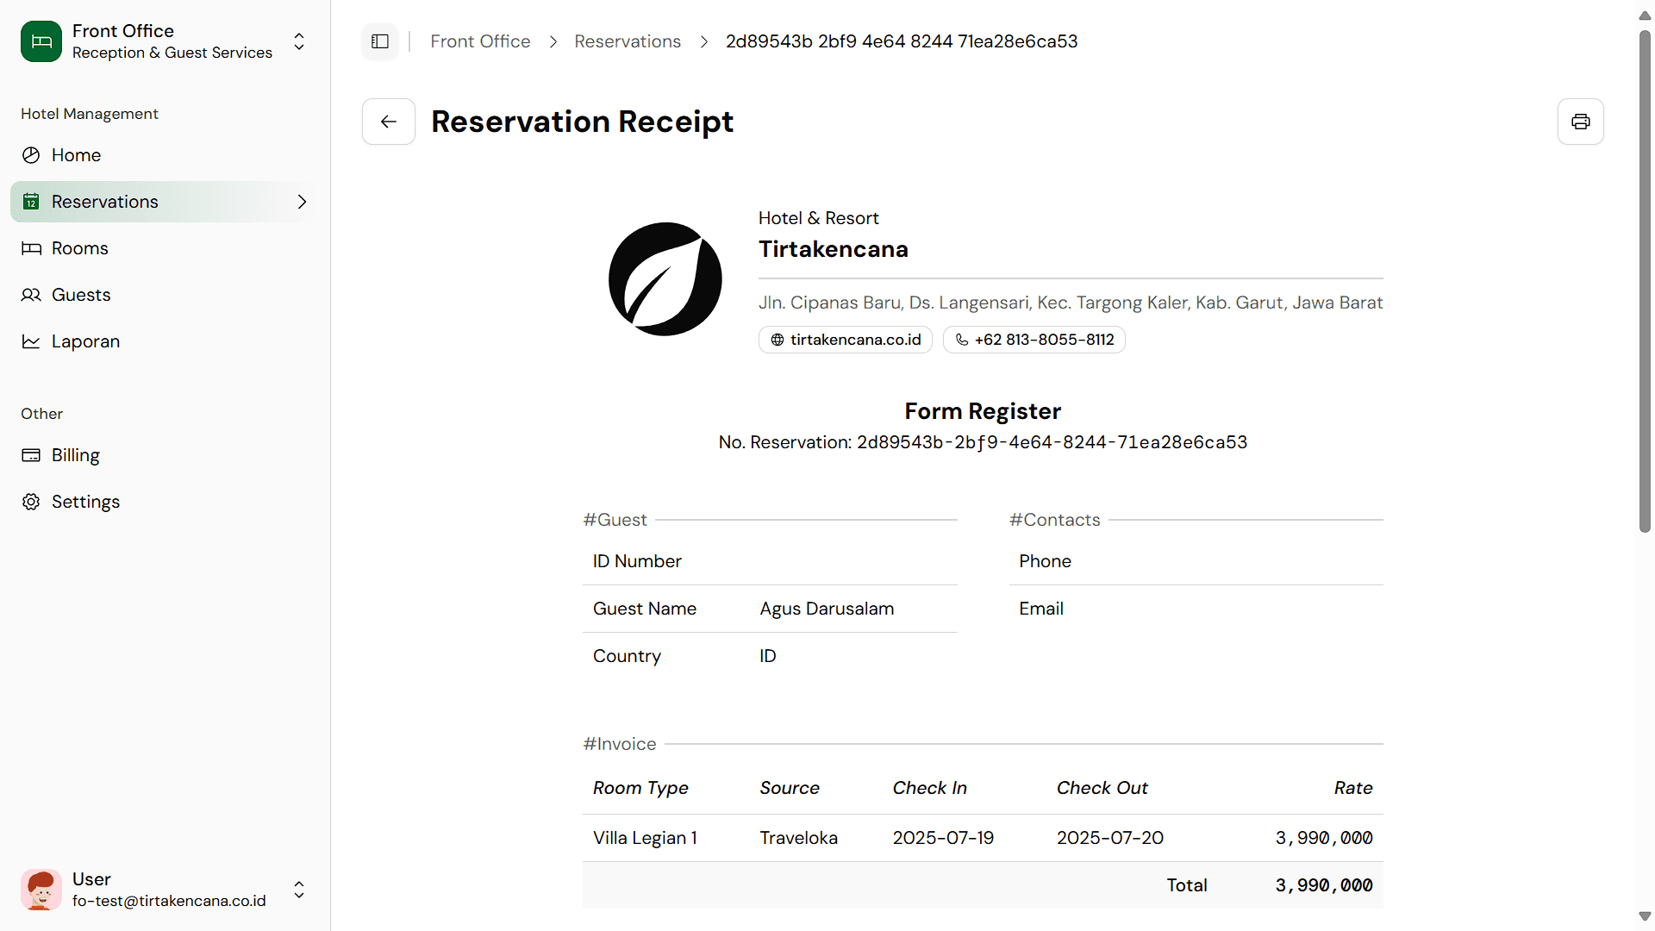Click the back arrow button
Viewport: 1655px width, 931px height.
click(389, 122)
